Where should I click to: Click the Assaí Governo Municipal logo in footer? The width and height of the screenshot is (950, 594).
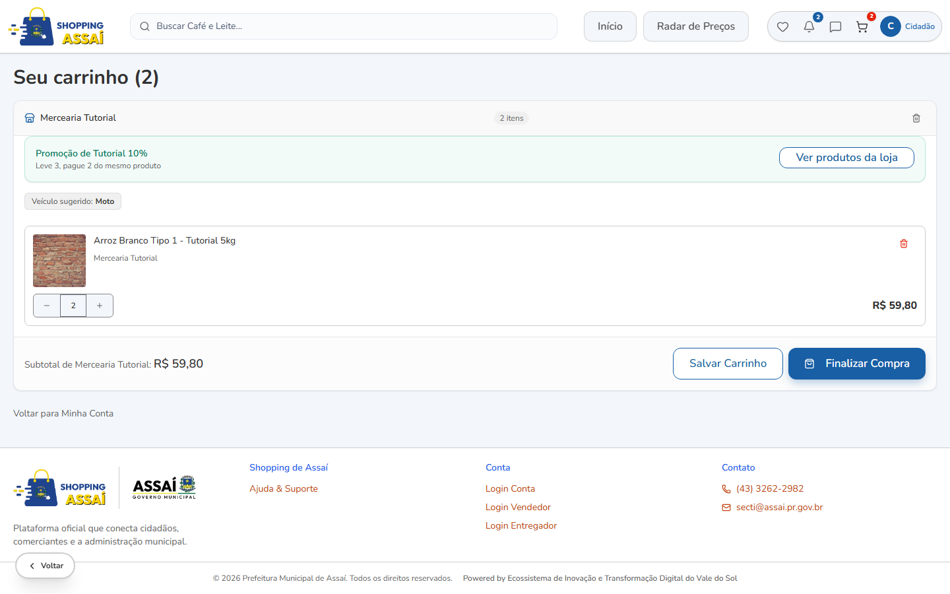click(x=164, y=488)
